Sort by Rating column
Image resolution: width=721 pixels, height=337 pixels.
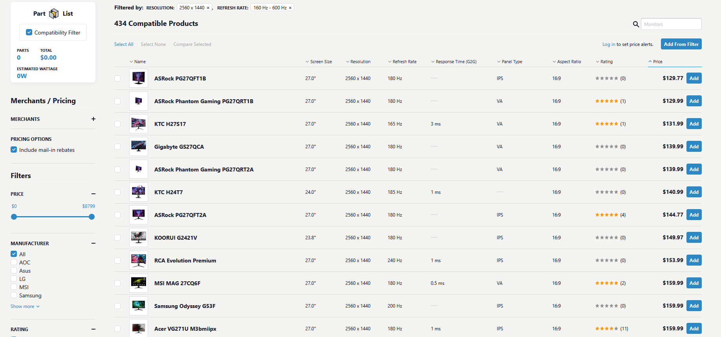[604, 62]
